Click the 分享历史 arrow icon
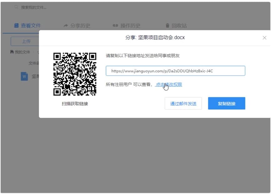The image size is (271, 194). [66, 26]
